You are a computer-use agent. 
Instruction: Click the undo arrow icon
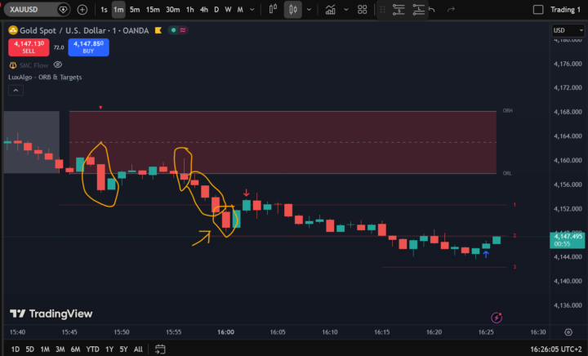(432, 10)
